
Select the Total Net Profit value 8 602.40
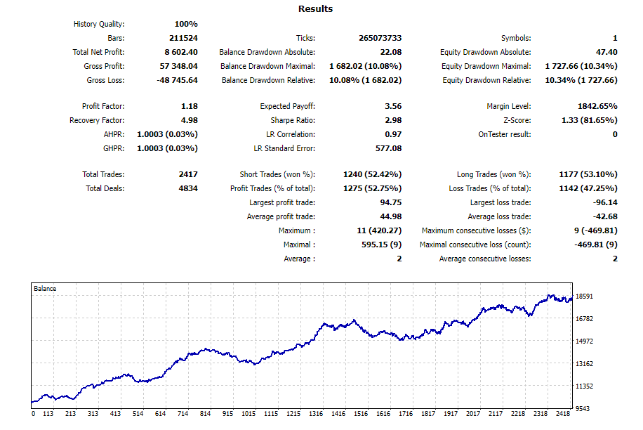[180, 52]
